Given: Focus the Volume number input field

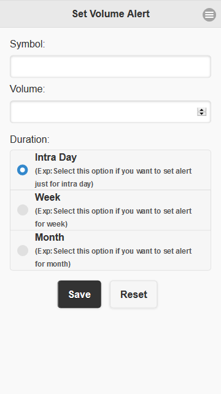Looking at the screenshot, I should click(x=110, y=112).
